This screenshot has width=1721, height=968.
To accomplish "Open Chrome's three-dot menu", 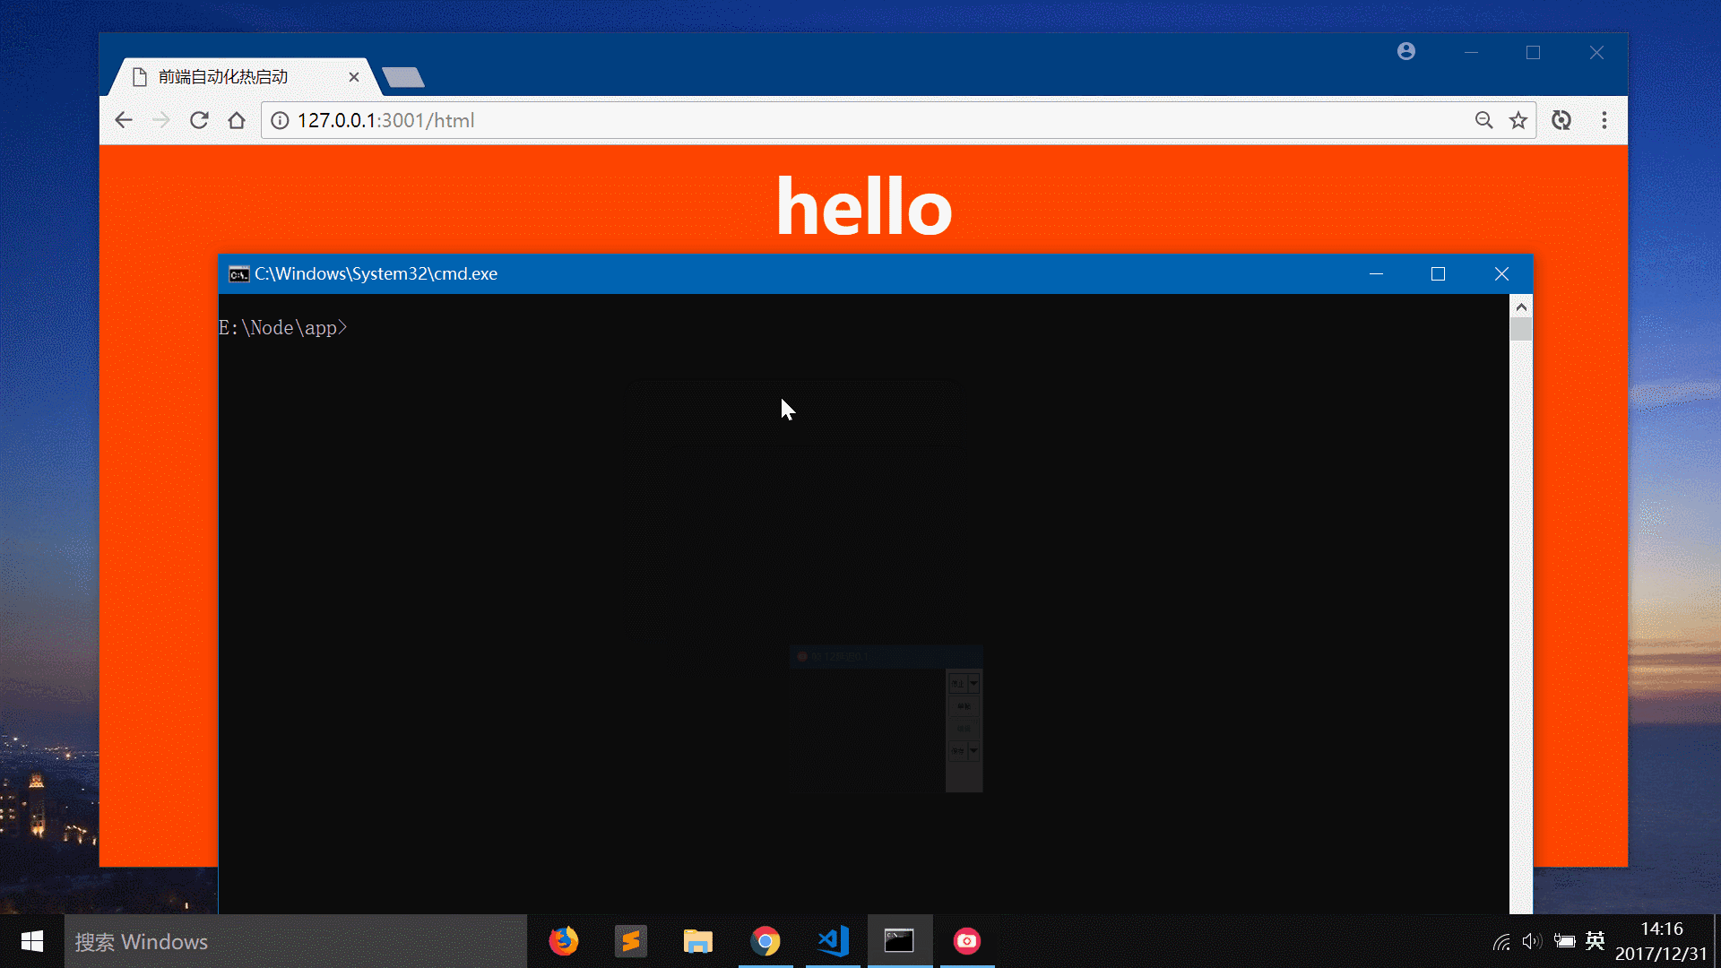I will coord(1604,120).
